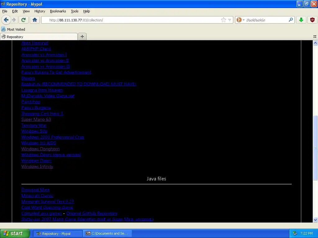Open the Bloxorz link

point(28,78)
